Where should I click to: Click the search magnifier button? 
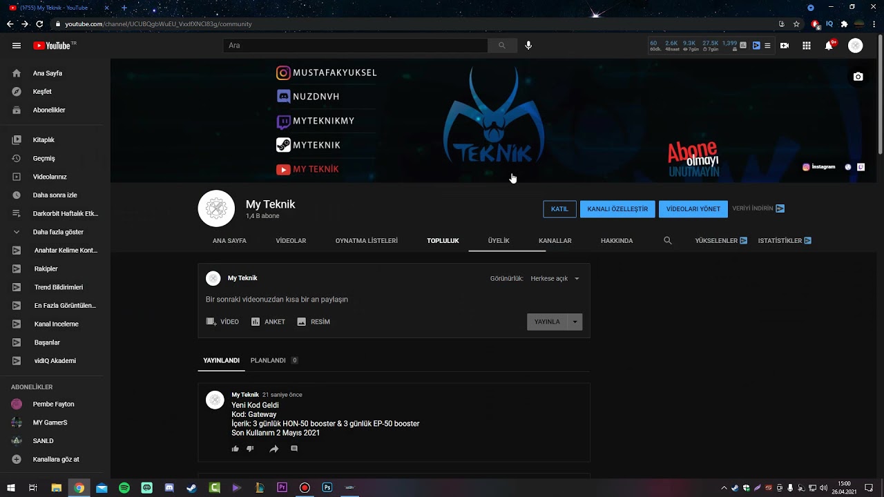[x=501, y=46]
